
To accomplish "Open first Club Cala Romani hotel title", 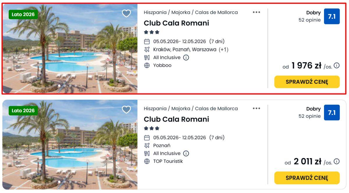I will point(176,23).
